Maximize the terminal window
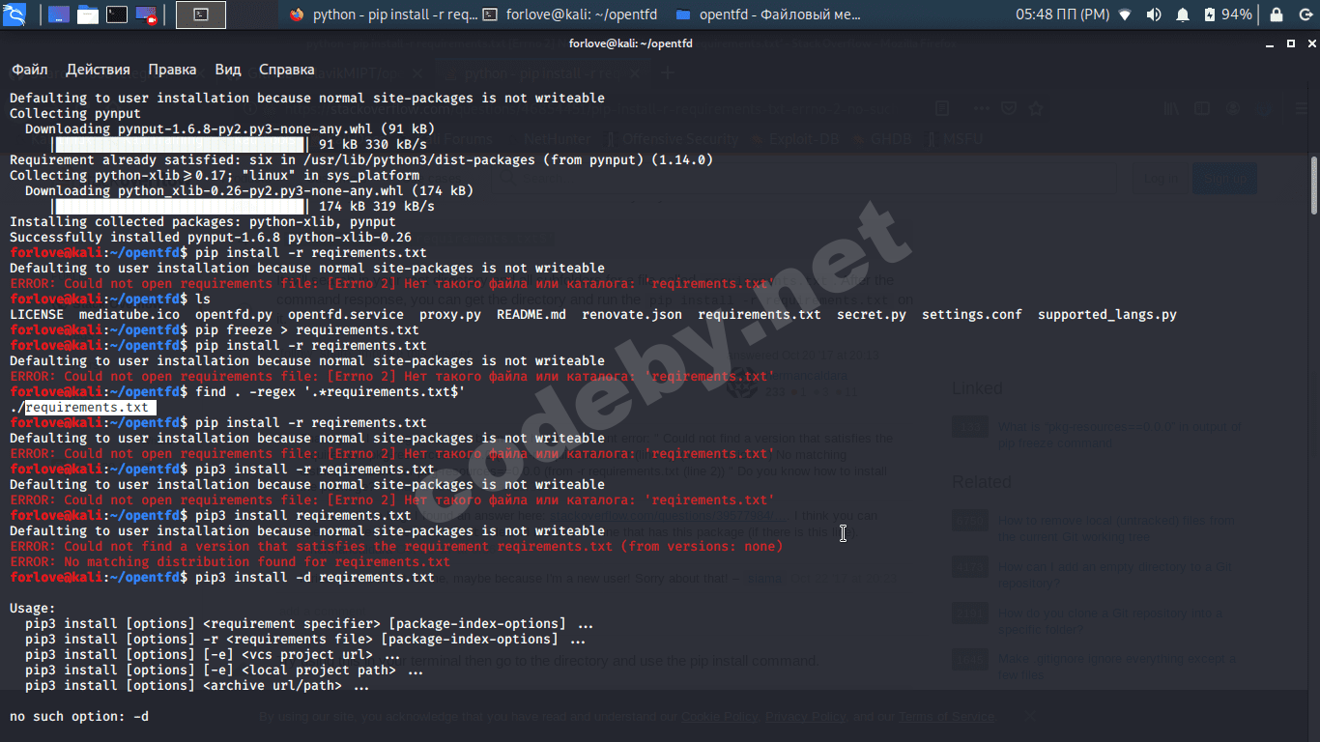The image size is (1320, 742). coord(1291,44)
